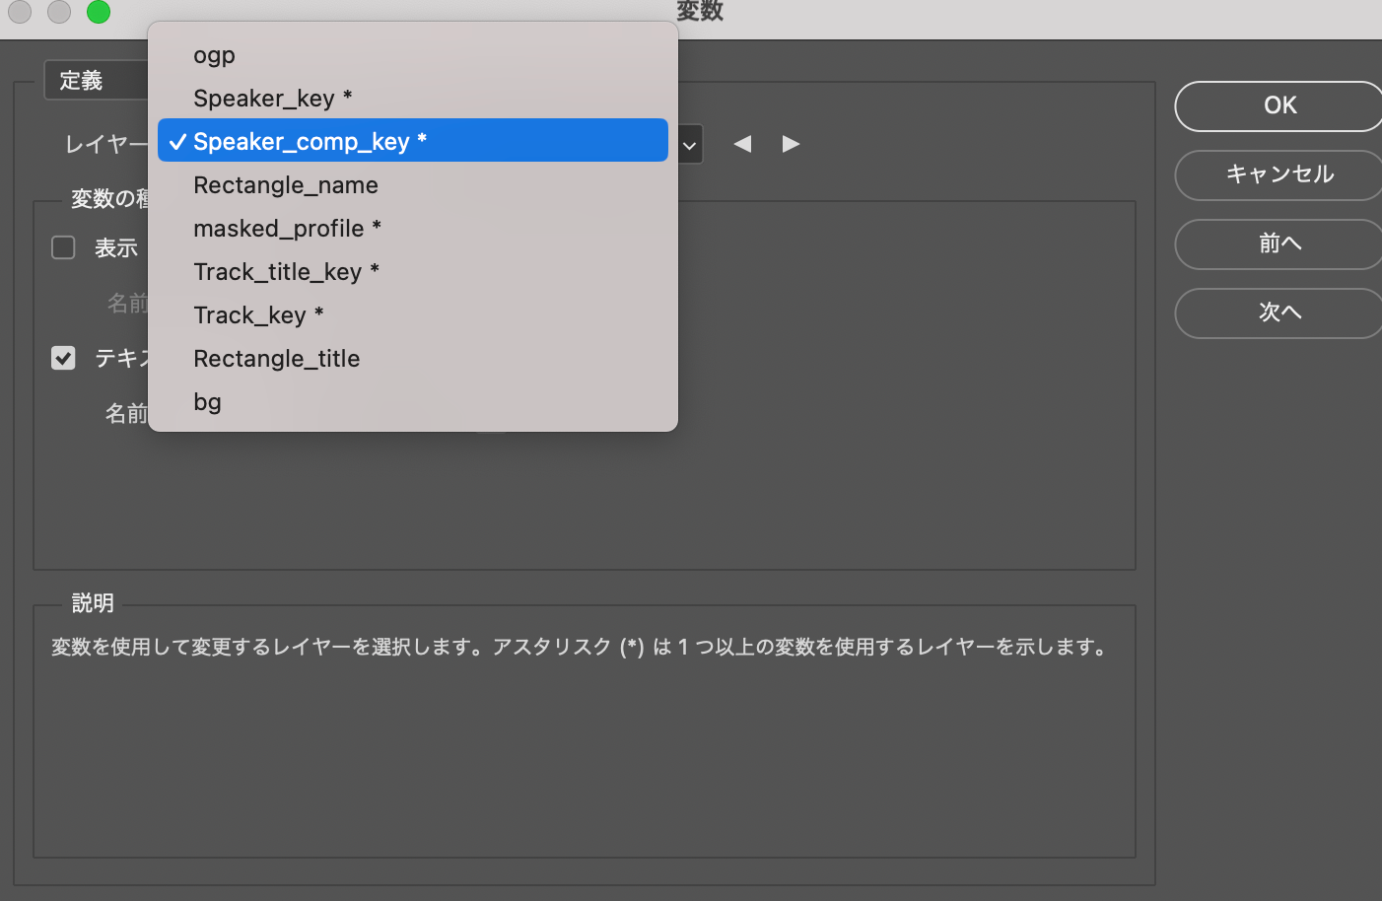Screen dimensions: 1382x901
Task: Go to next layer with right arrow
Action: pyautogui.click(x=791, y=144)
